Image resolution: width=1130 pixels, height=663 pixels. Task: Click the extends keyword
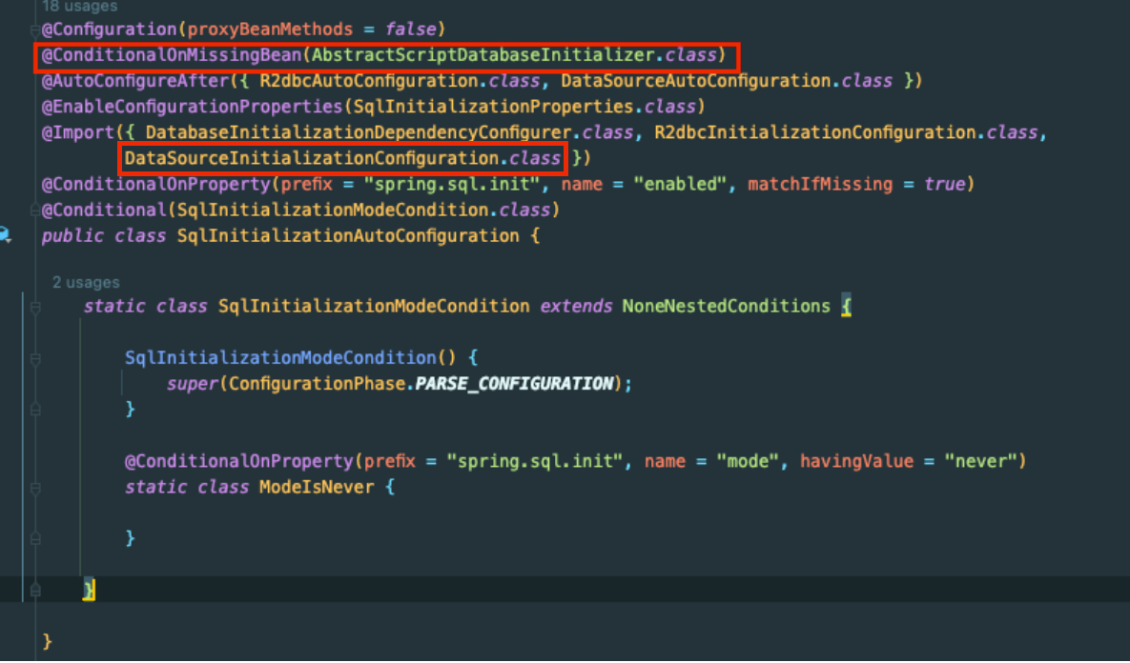pyautogui.click(x=576, y=307)
